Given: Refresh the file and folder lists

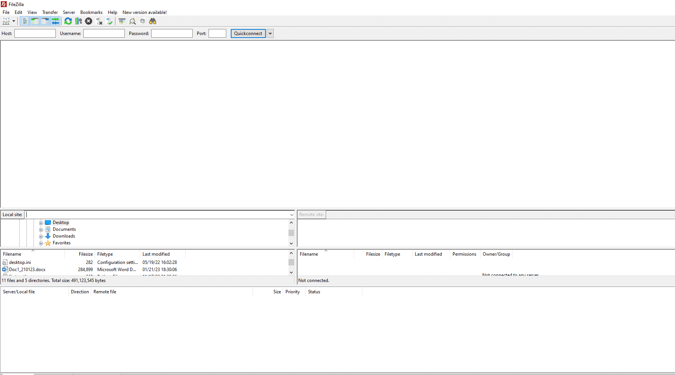Looking at the screenshot, I should [x=68, y=21].
